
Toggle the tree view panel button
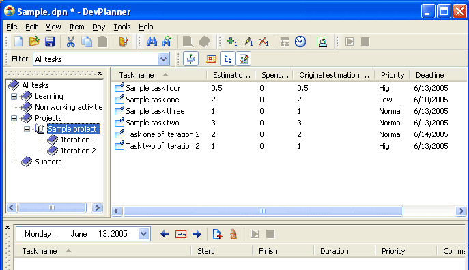point(227,59)
